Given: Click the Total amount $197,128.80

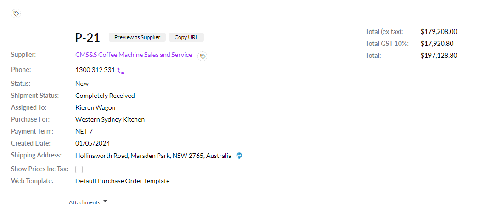Looking at the screenshot, I should 439,56.
